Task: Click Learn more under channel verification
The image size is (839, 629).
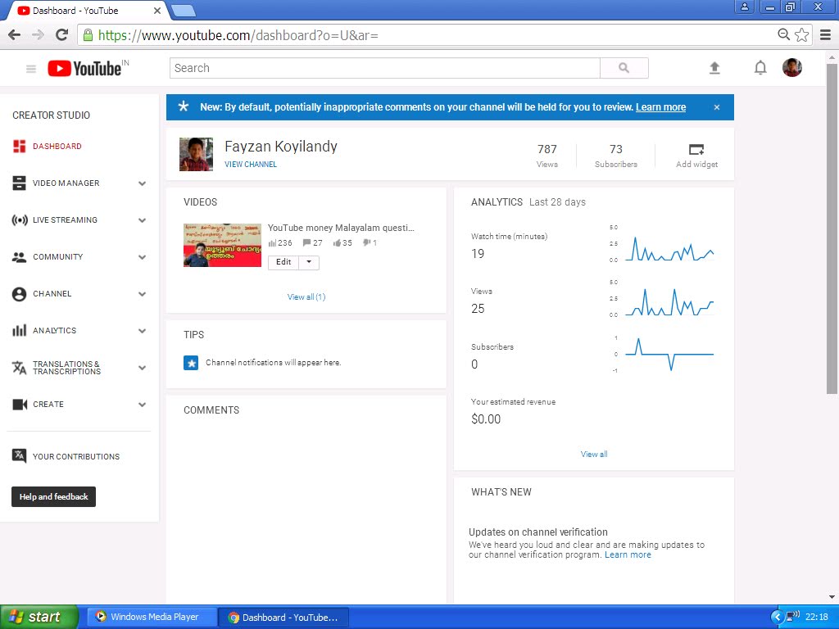Action: pos(628,554)
